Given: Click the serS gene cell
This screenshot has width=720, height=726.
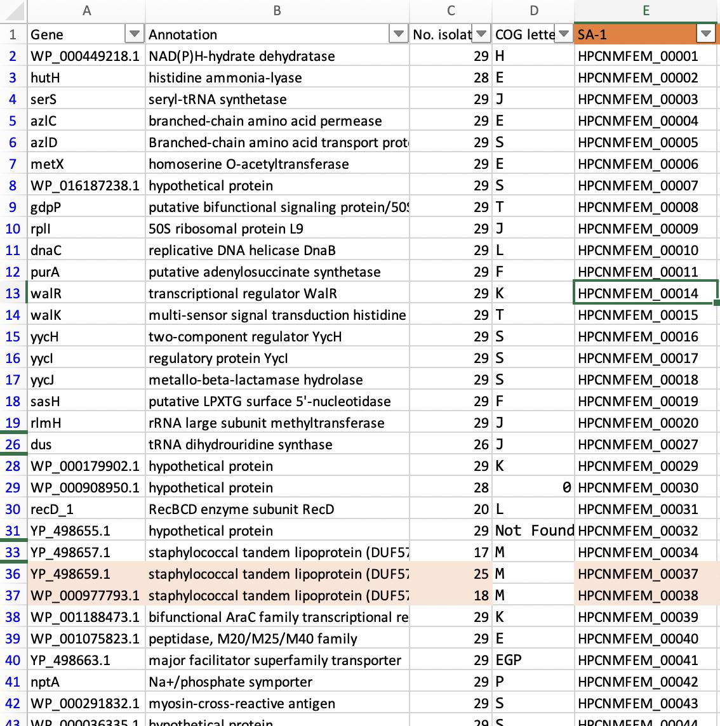Looking at the screenshot, I should point(86,99).
